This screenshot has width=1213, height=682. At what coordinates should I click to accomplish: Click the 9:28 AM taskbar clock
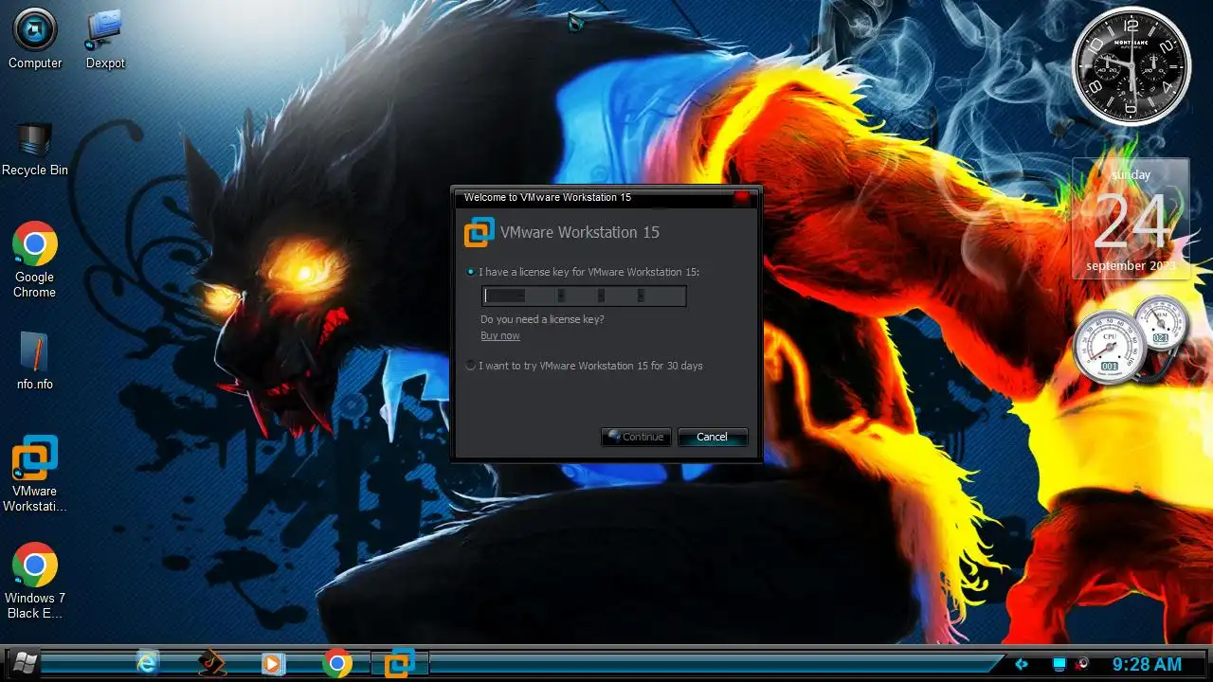pos(1147,664)
